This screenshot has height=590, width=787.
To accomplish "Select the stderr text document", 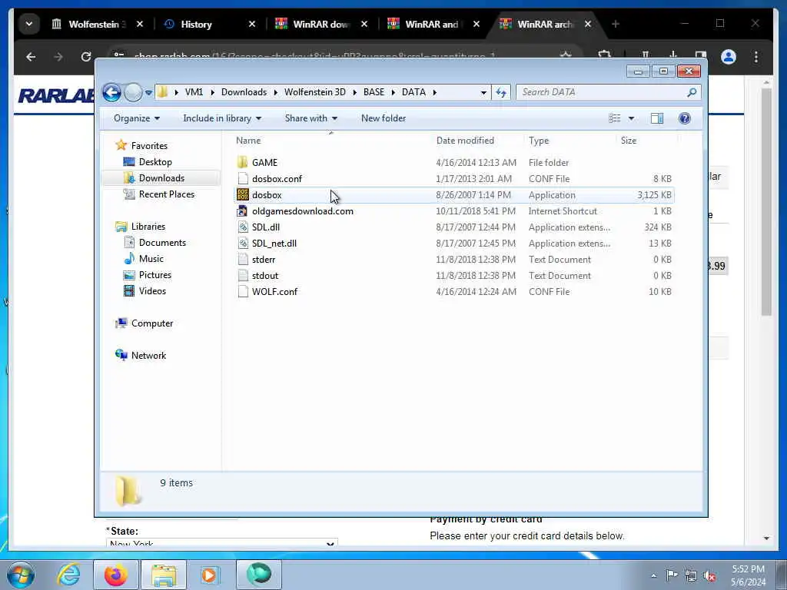I will [264, 260].
